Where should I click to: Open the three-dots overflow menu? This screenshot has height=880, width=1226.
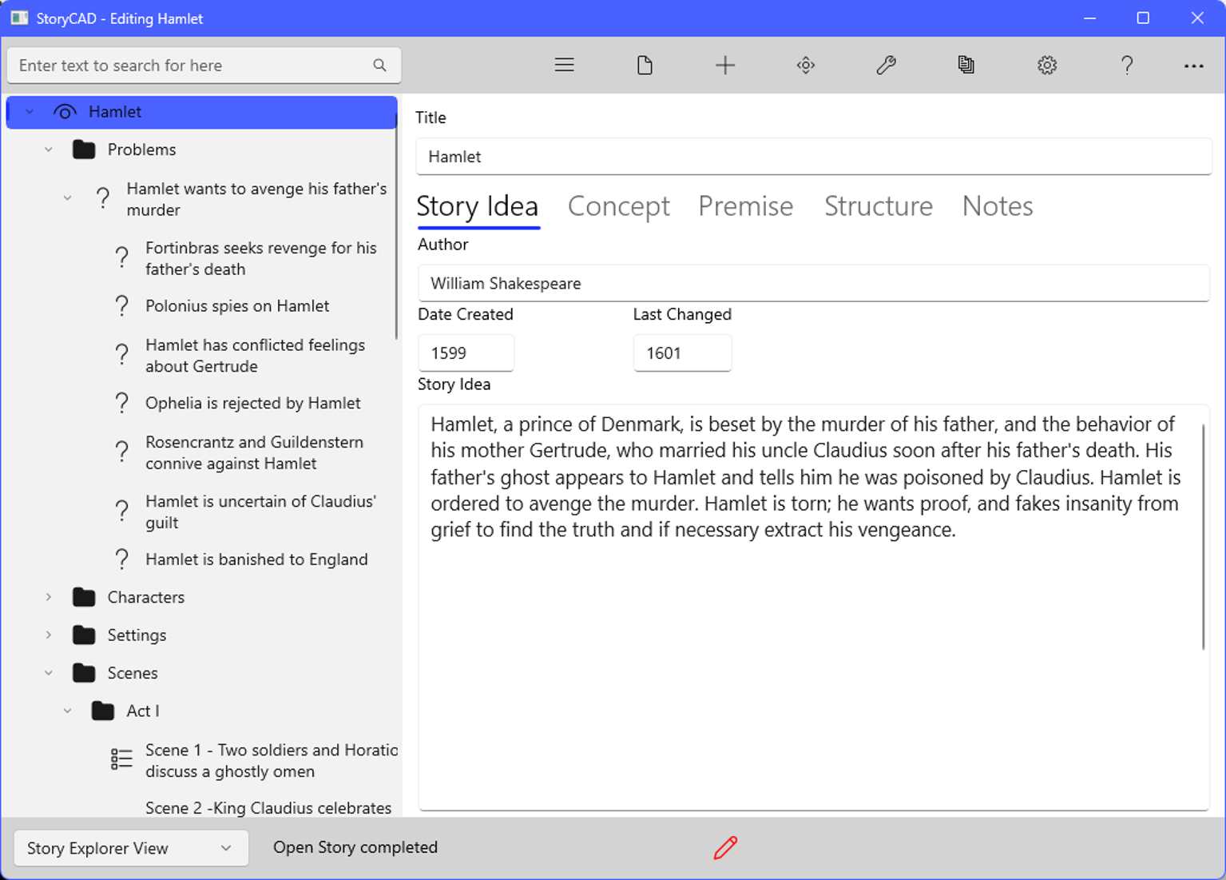click(x=1193, y=66)
